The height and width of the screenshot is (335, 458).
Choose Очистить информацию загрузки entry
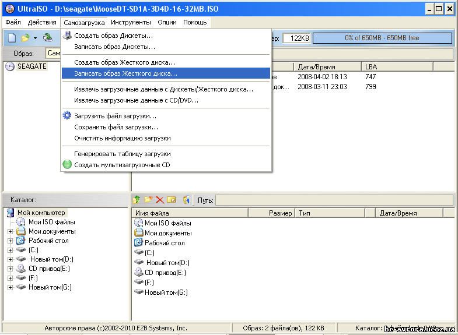coord(166,138)
